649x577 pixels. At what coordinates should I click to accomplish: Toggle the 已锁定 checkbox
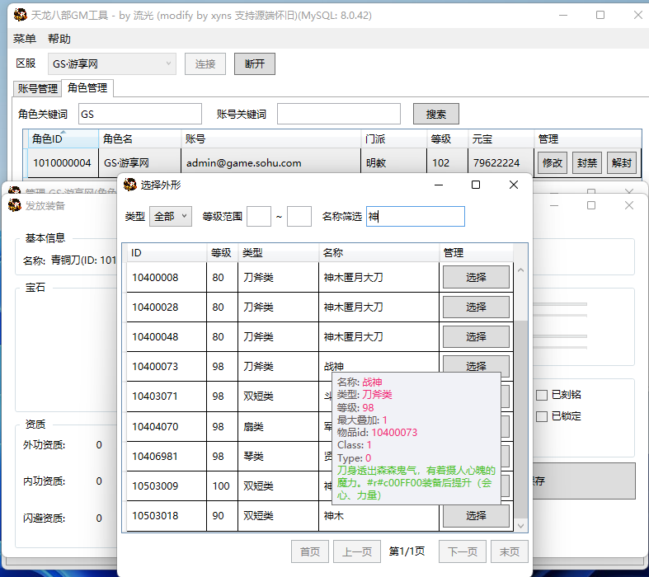(542, 416)
